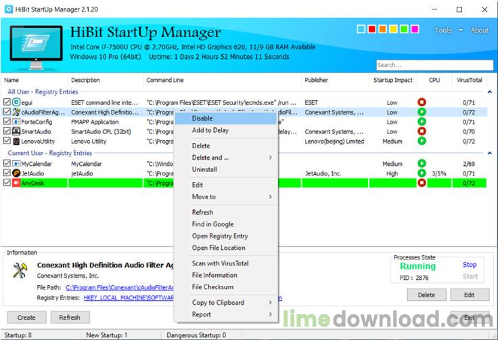Click the ForteConfig row icon
Viewport: 498px width, 340px height.
coord(16,122)
